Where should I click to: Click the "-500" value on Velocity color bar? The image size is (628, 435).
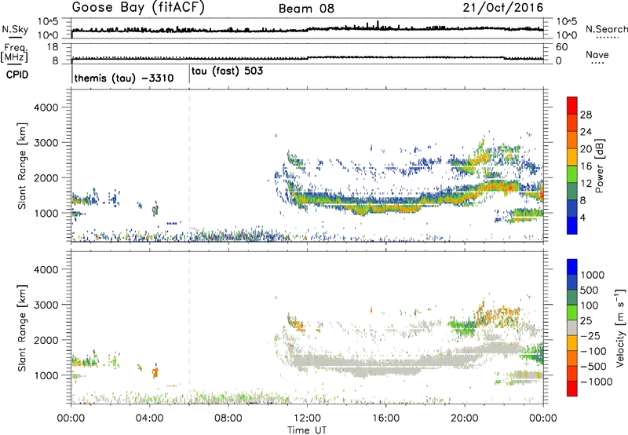pos(593,367)
